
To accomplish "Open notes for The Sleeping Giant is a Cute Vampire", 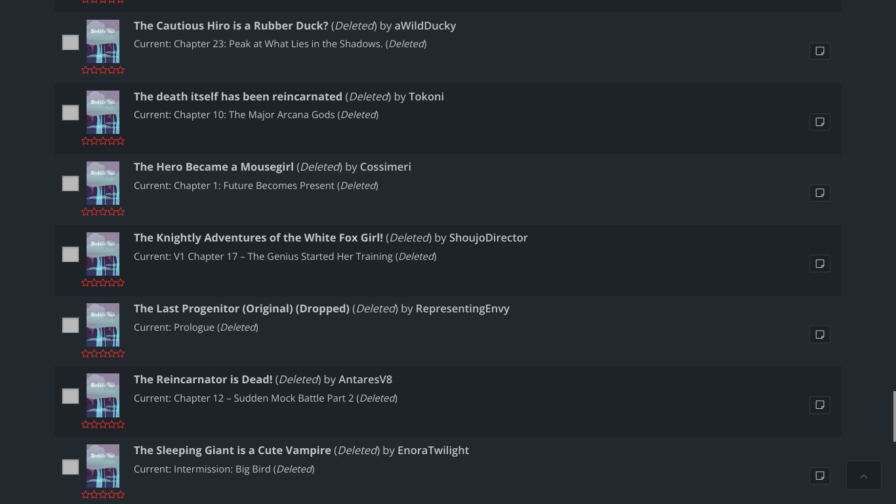I will tap(819, 476).
